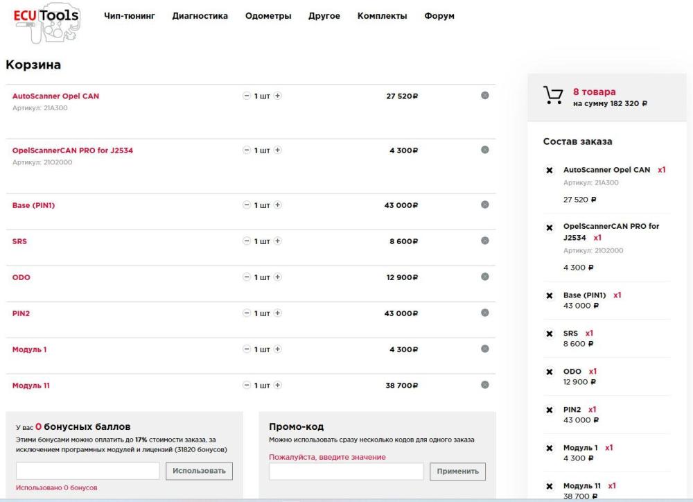Open Модуль 11 link in cart list

point(31,386)
